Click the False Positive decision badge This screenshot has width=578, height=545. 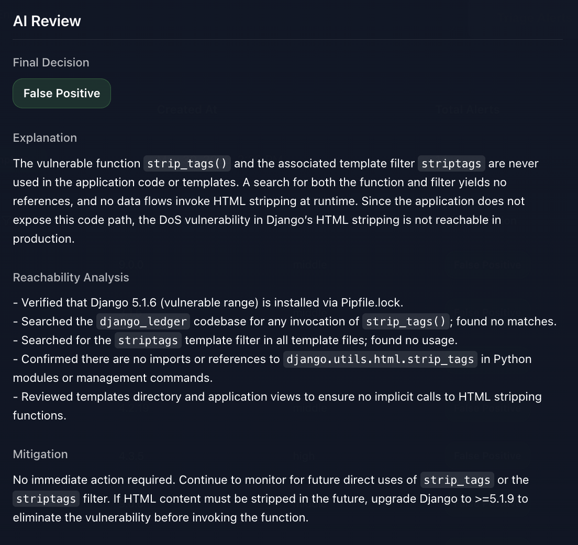click(x=62, y=93)
